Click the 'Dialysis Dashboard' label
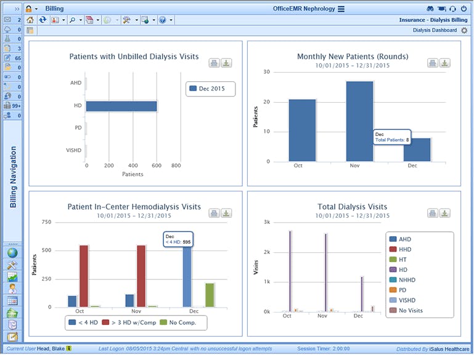This screenshot has height=355, width=474. [435, 30]
